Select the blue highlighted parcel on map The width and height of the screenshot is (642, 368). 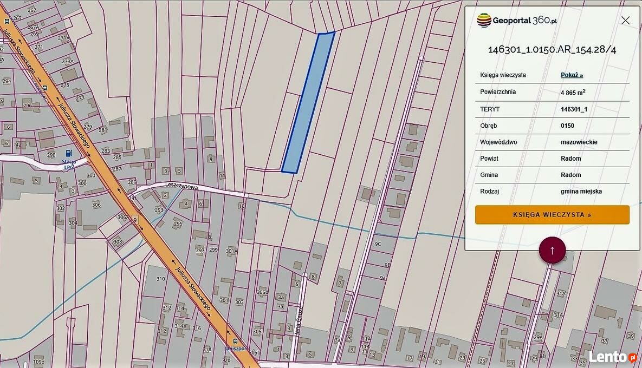point(308,102)
